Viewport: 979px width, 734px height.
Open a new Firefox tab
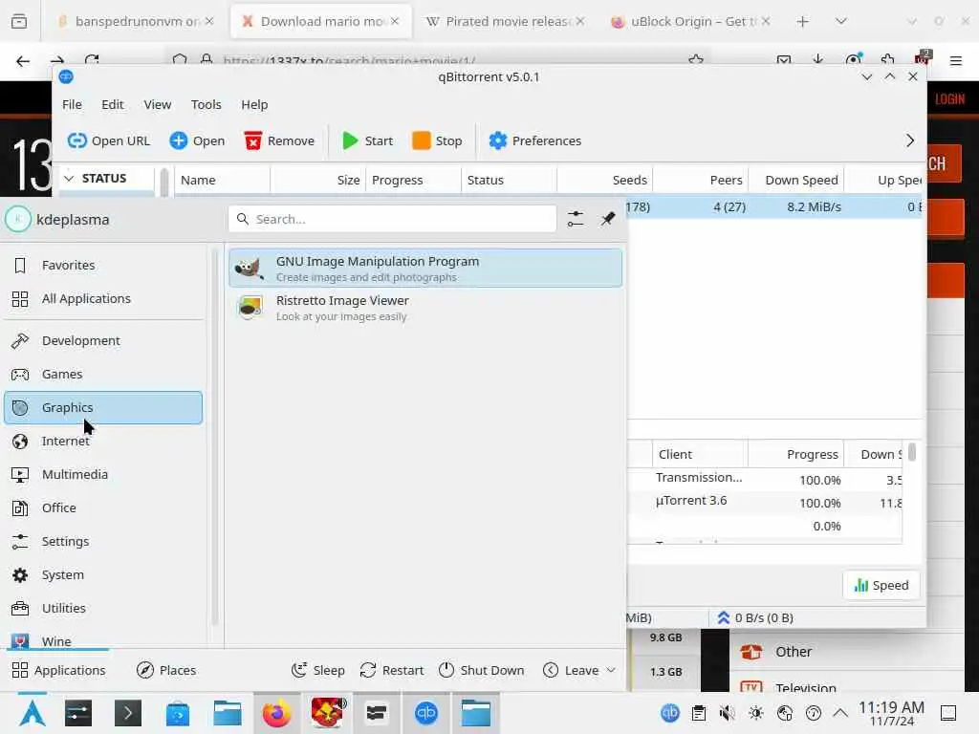[803, 22]
